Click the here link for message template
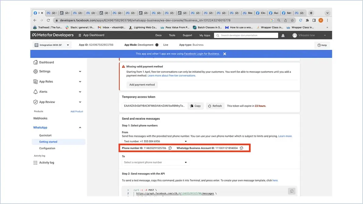 275,180
